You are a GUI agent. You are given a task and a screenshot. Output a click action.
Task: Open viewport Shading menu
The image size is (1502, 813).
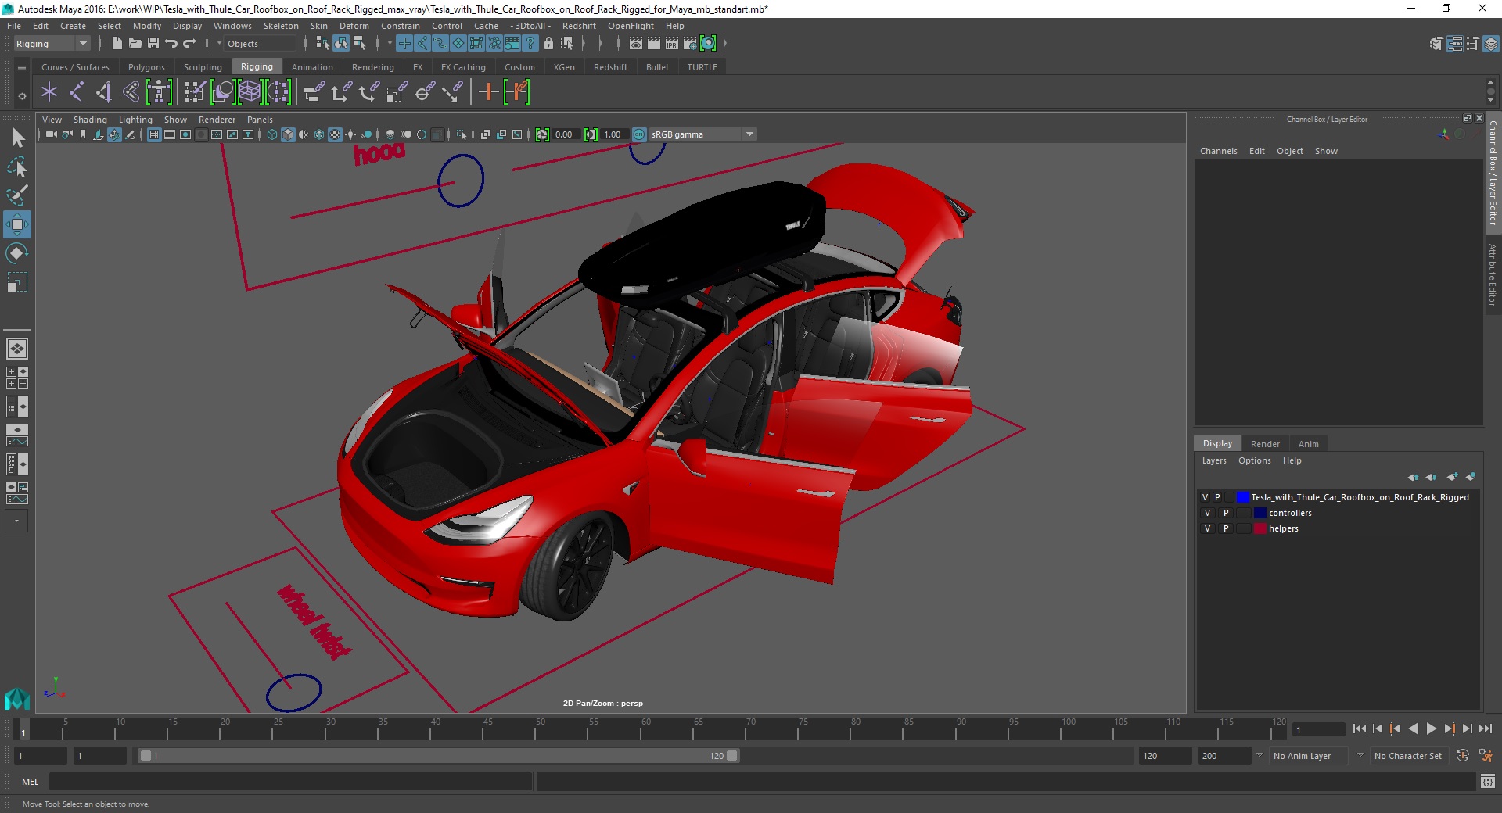(90, 120)
